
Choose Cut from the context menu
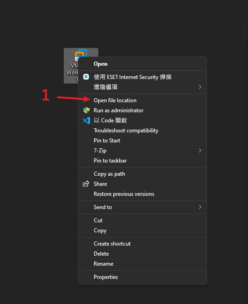(x=142, y=220)
